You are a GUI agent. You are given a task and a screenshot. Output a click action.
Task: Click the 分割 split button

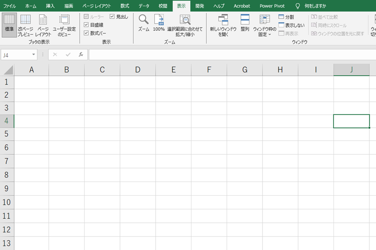click(286, 17)
